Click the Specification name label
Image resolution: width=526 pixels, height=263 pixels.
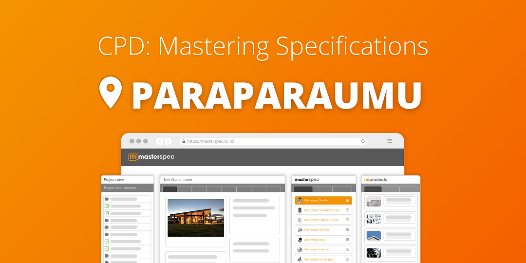[x=177, y=179]
